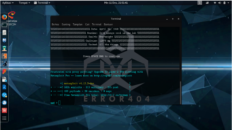Click 'Hacked: All the things' text
The image size is (232, 130).
(104, 44)
